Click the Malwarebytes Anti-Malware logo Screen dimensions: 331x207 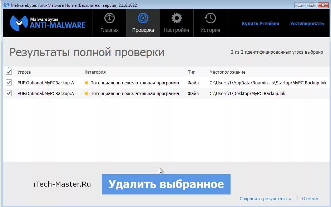click(x=48, y=23)
